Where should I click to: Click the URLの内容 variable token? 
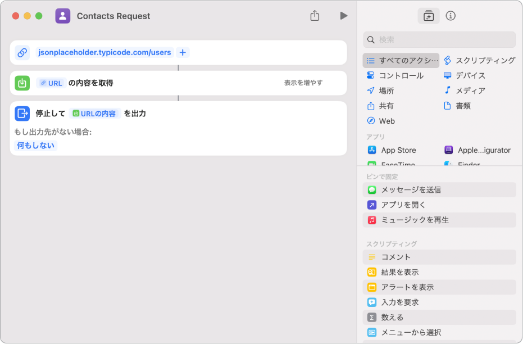(x=95, y=114)
